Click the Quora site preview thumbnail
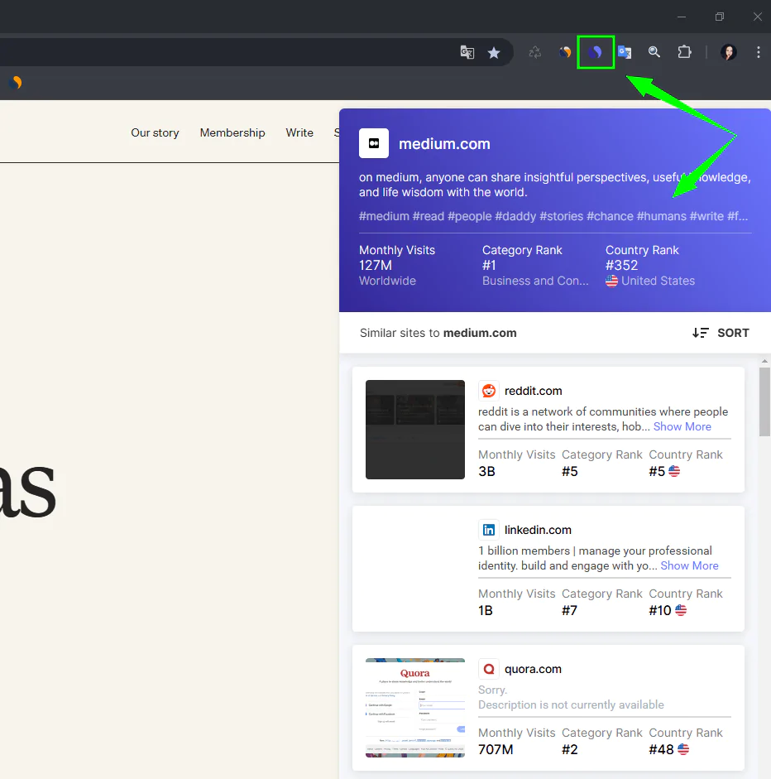 pos(415,708)
